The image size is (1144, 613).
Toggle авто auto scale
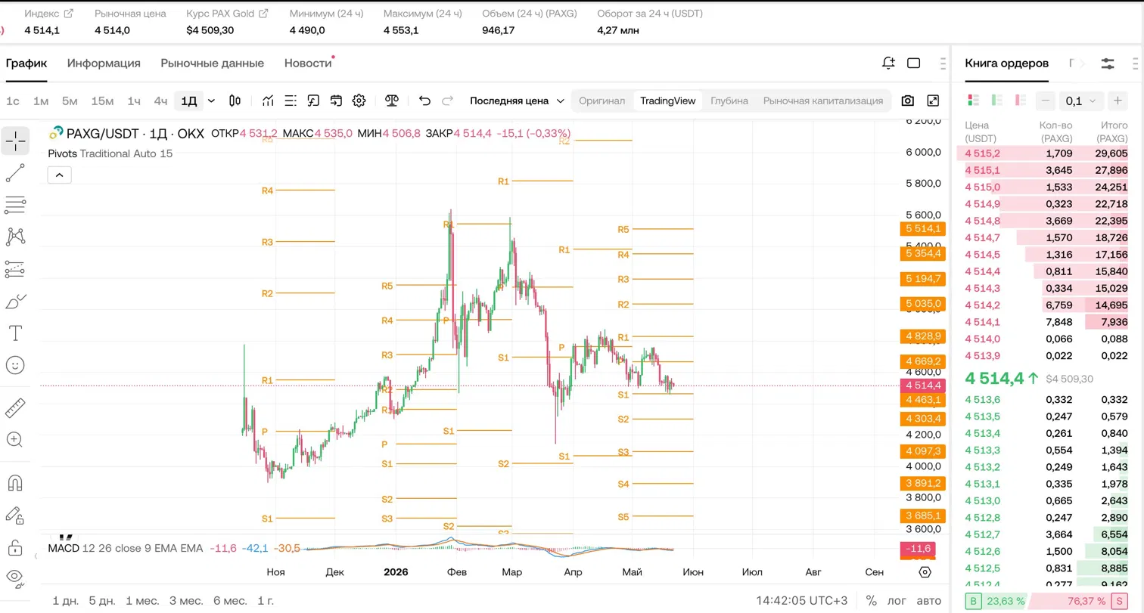(929, 601)
